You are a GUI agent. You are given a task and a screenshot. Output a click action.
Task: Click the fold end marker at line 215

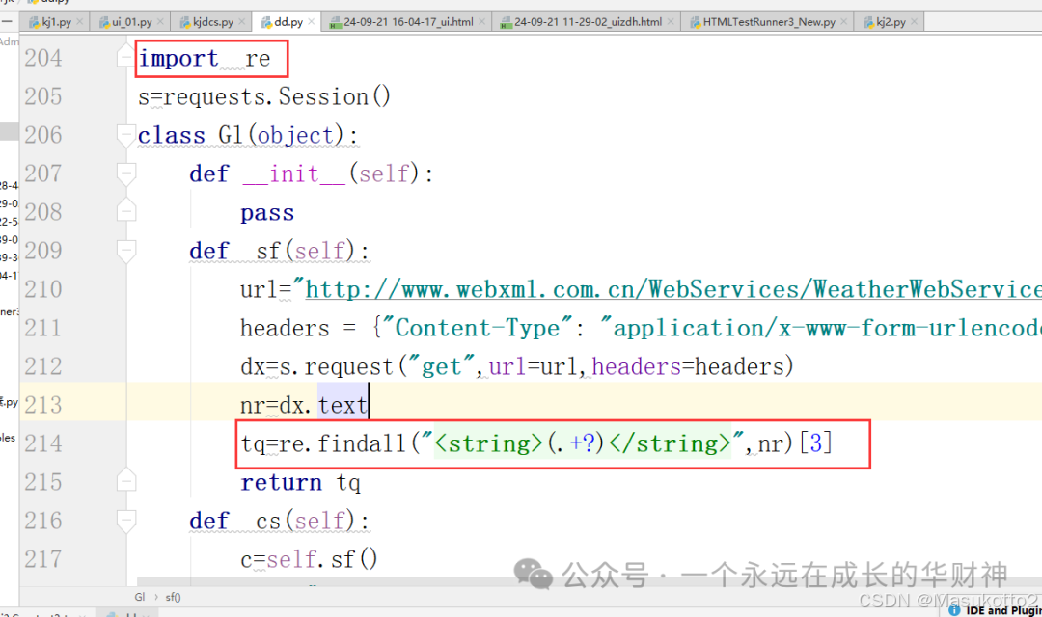[x=125, y=480]
